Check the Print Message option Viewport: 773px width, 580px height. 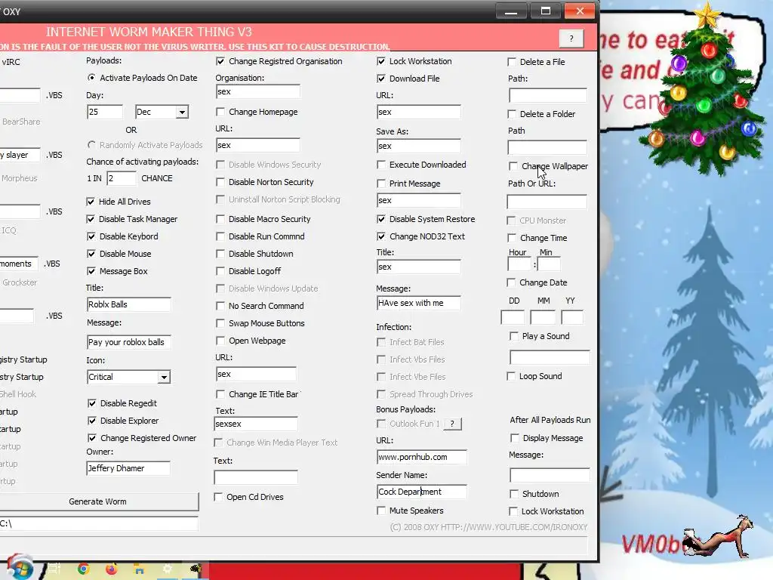[381, 184]
